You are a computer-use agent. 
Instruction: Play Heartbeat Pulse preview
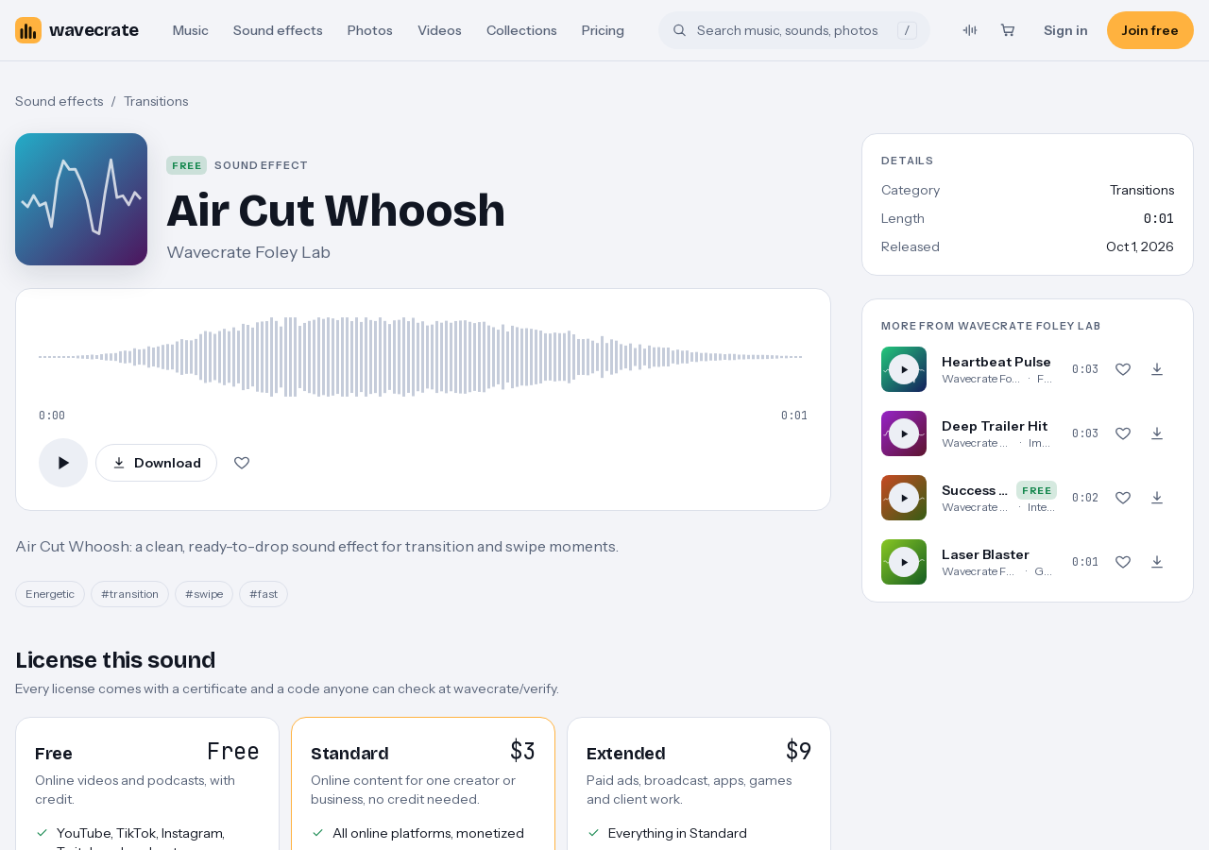pyautogui.click(x=904, y=369)
